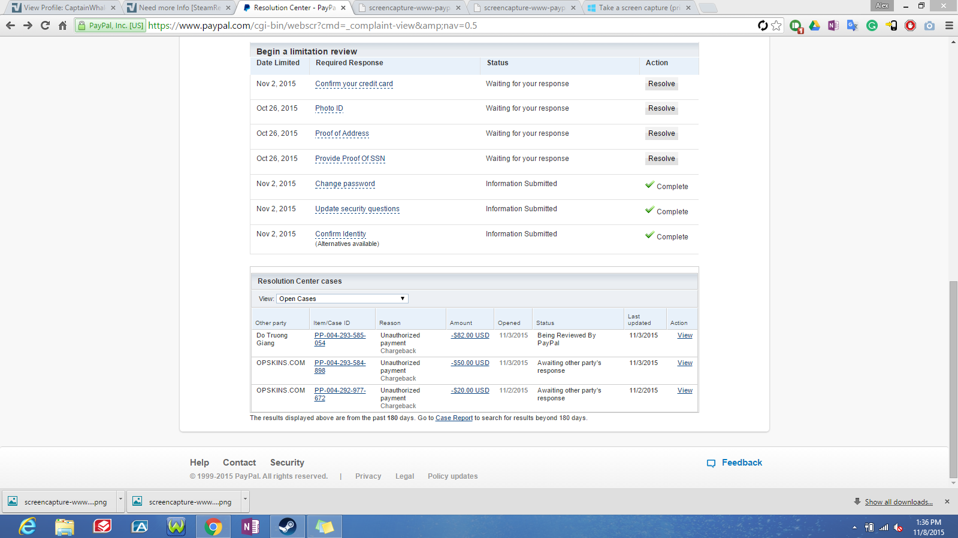The image size is (958, 538).
Task: Click the OneNote Clipper extension icon
Action: click(833, 26)
